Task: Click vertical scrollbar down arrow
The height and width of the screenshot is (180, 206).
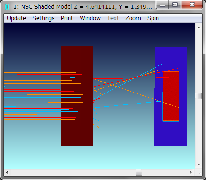Action: (x=199, y=165)
